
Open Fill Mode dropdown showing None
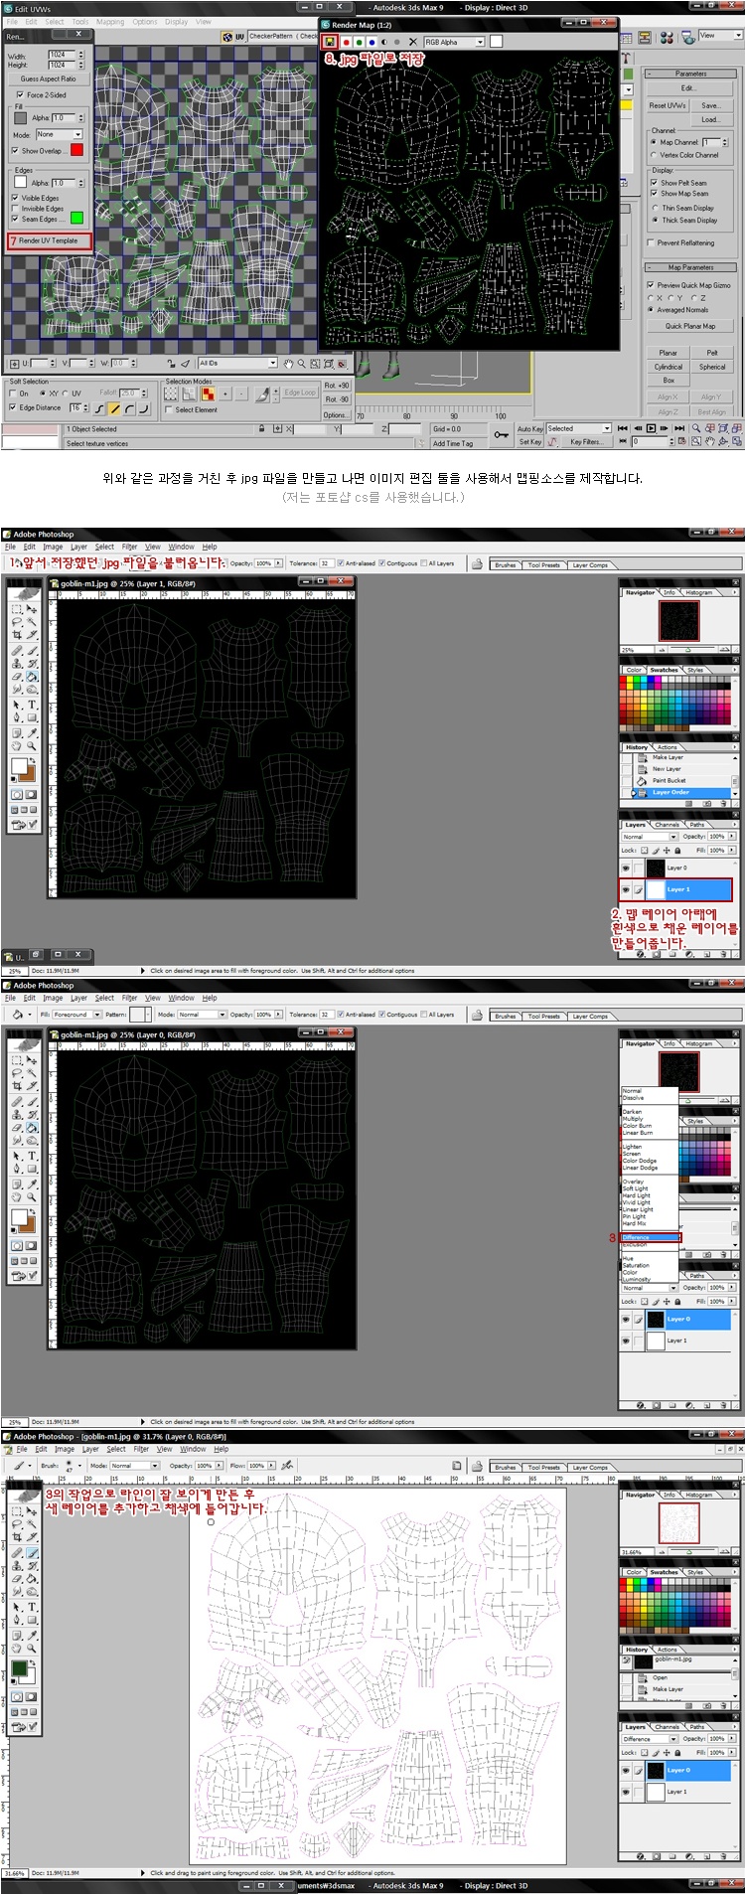tap(59, 134)
